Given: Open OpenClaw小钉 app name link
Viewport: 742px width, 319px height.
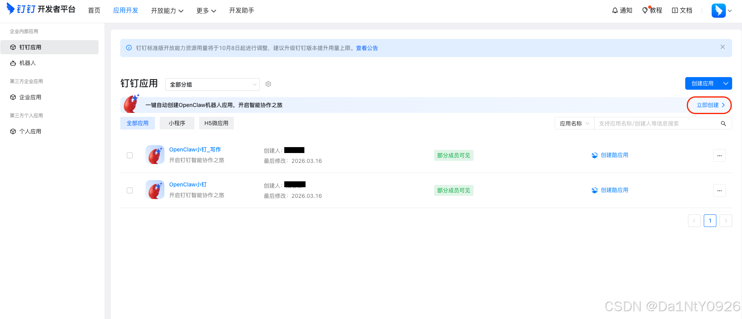Looking at the screenshot, I should coord(188,184).
